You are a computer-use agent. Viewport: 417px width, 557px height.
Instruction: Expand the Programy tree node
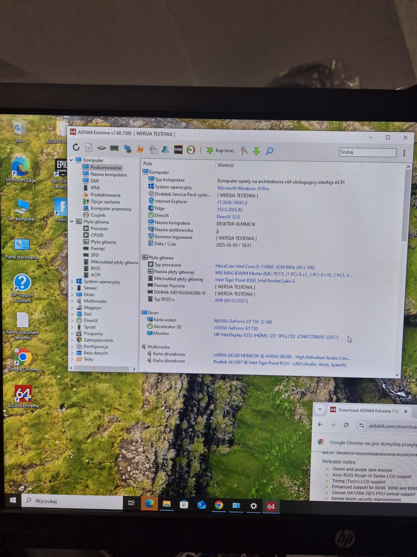click(72, 333)
